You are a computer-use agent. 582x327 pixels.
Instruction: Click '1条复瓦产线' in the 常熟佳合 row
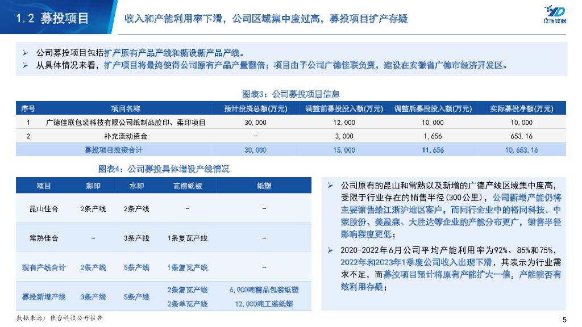[188, 238]
